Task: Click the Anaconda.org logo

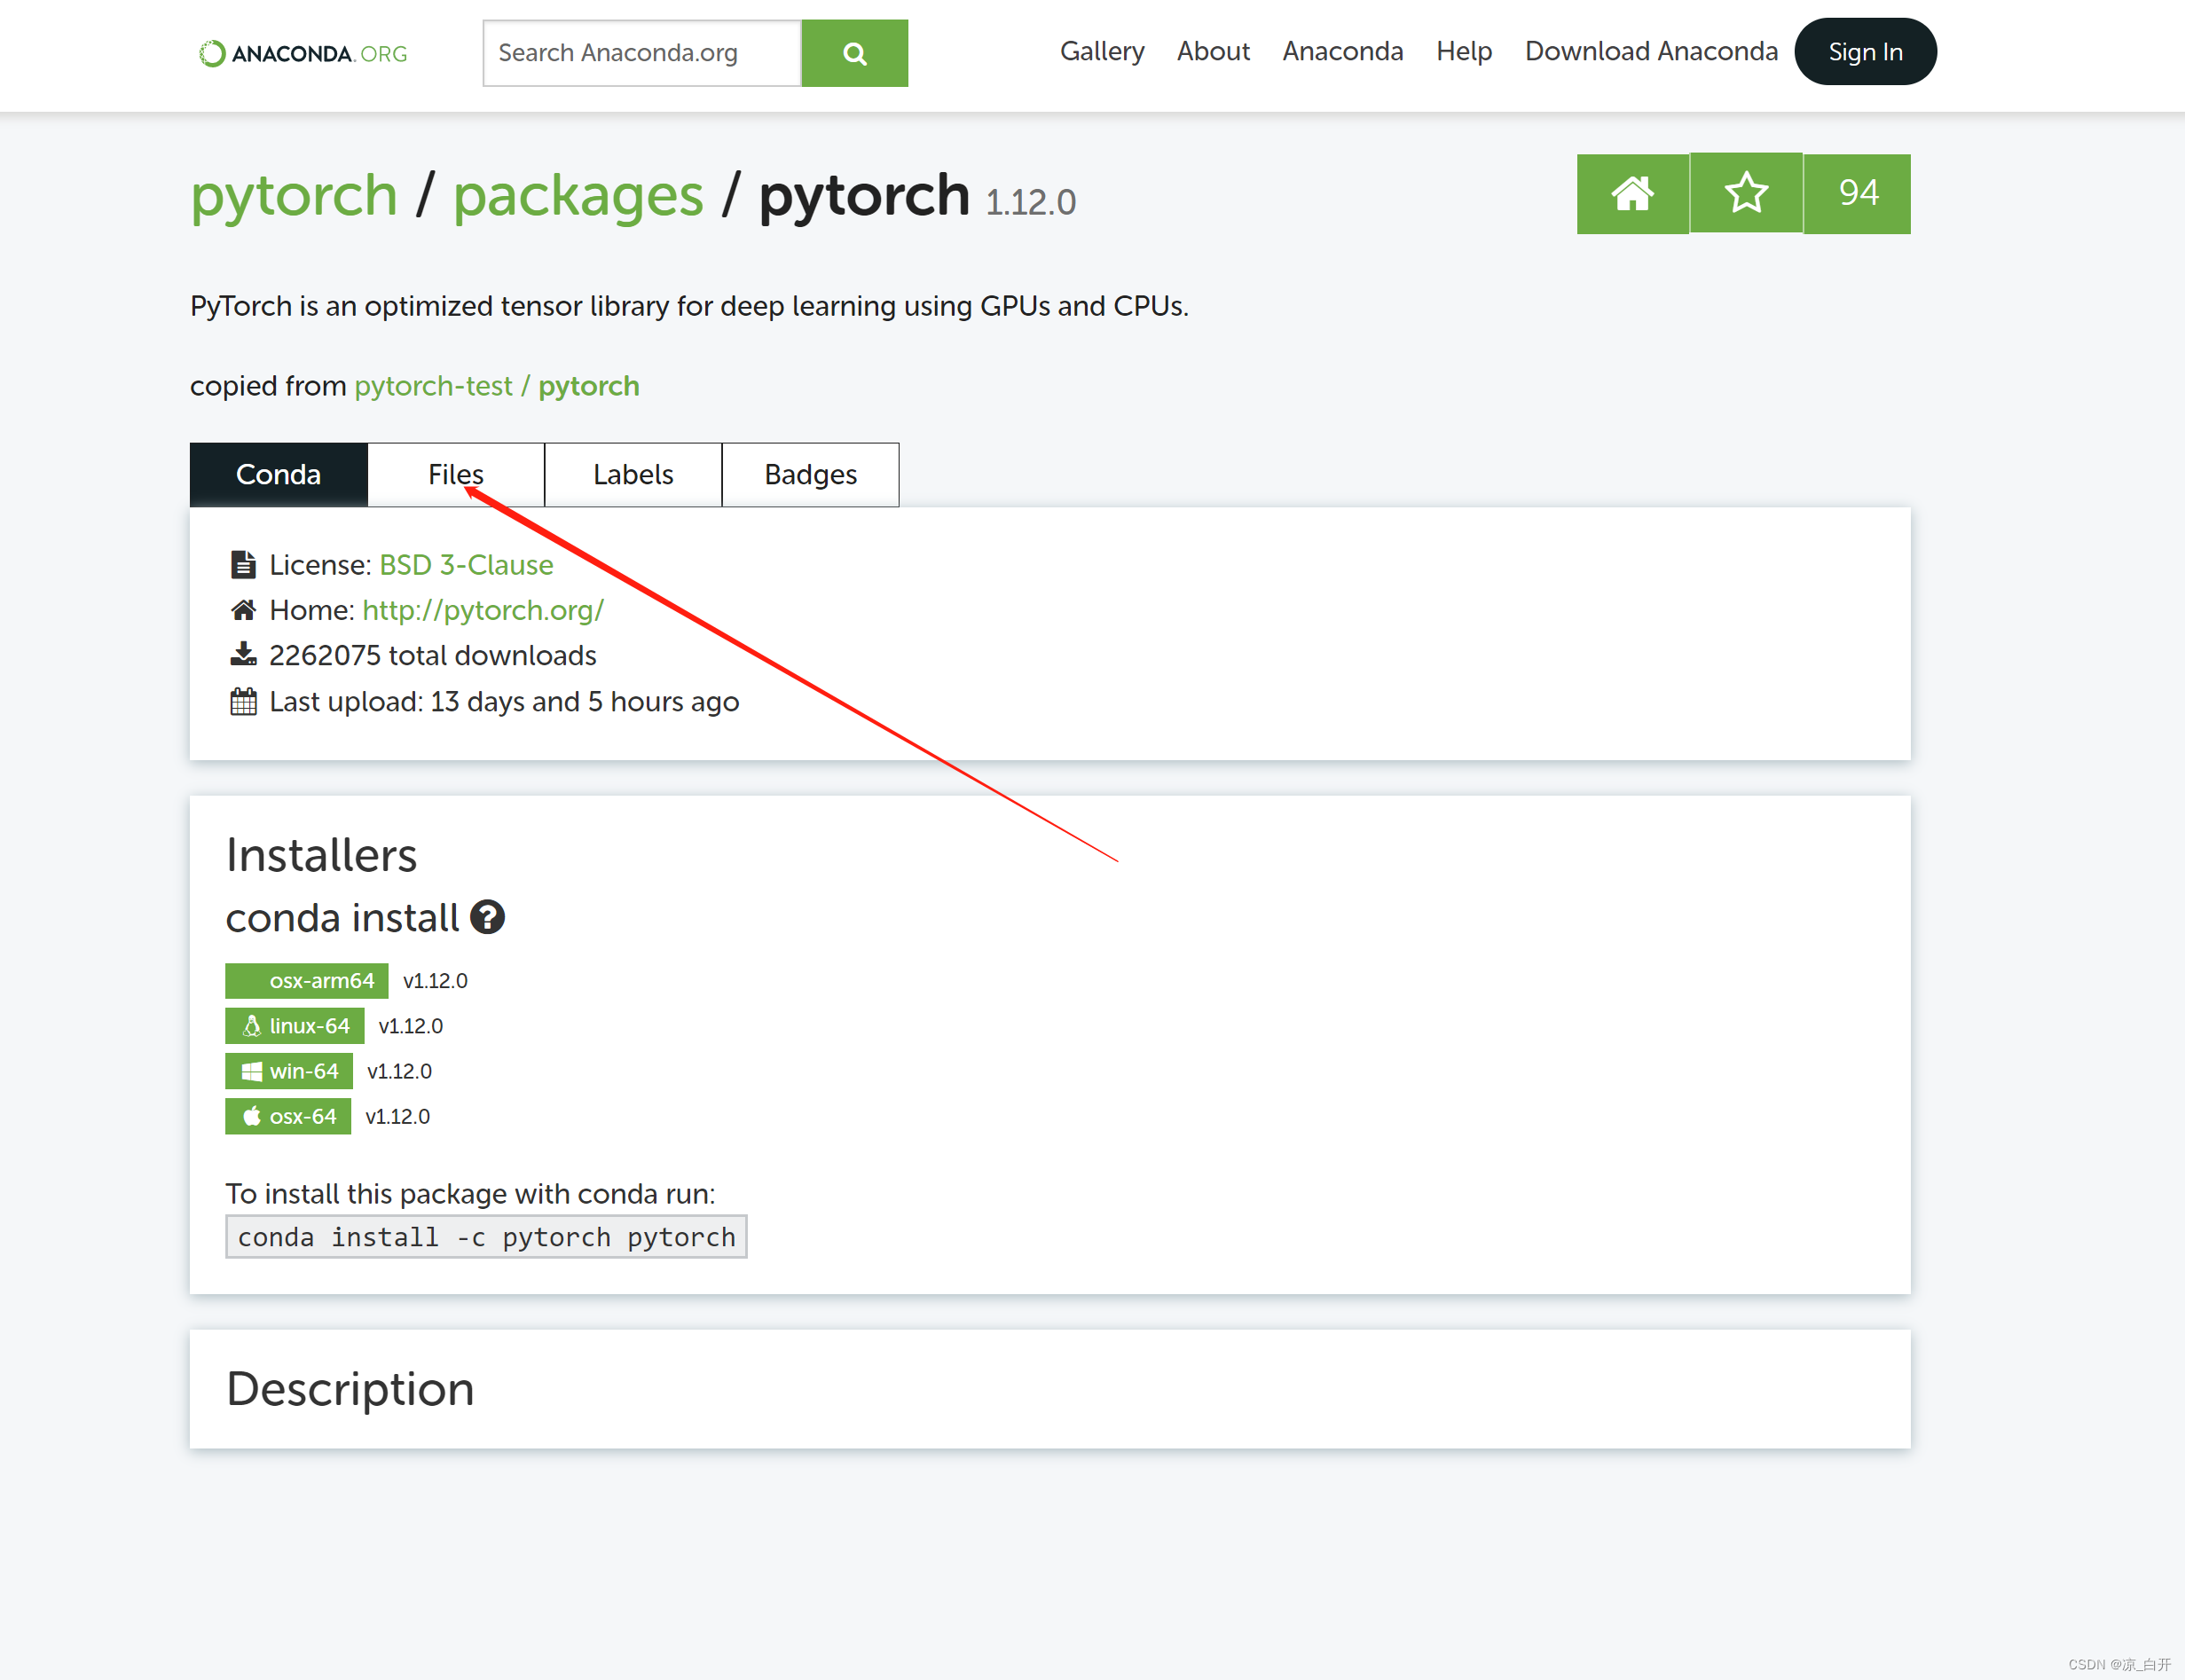Action: tap(304, 53)
